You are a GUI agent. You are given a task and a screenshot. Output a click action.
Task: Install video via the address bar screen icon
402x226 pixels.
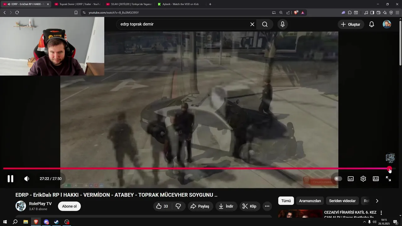[x=274, y=13]
